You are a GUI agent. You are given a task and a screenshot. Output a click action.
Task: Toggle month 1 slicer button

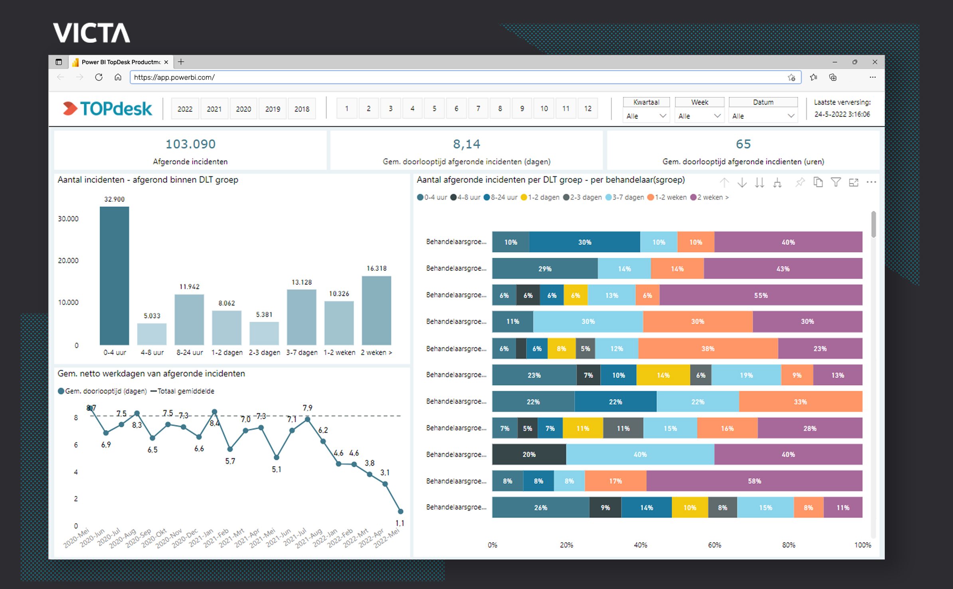[x=347, y=109]
